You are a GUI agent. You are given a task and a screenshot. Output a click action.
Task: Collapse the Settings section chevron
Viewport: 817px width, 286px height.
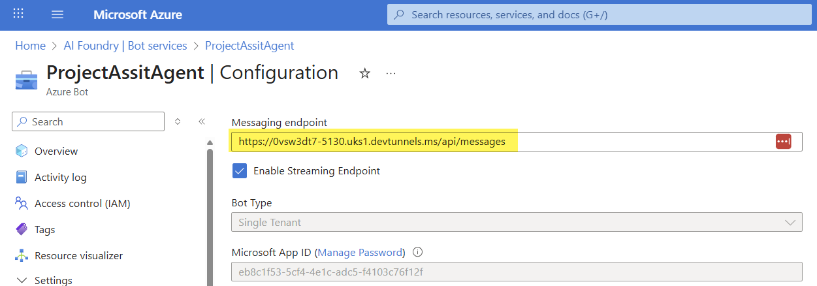[22, 280]
